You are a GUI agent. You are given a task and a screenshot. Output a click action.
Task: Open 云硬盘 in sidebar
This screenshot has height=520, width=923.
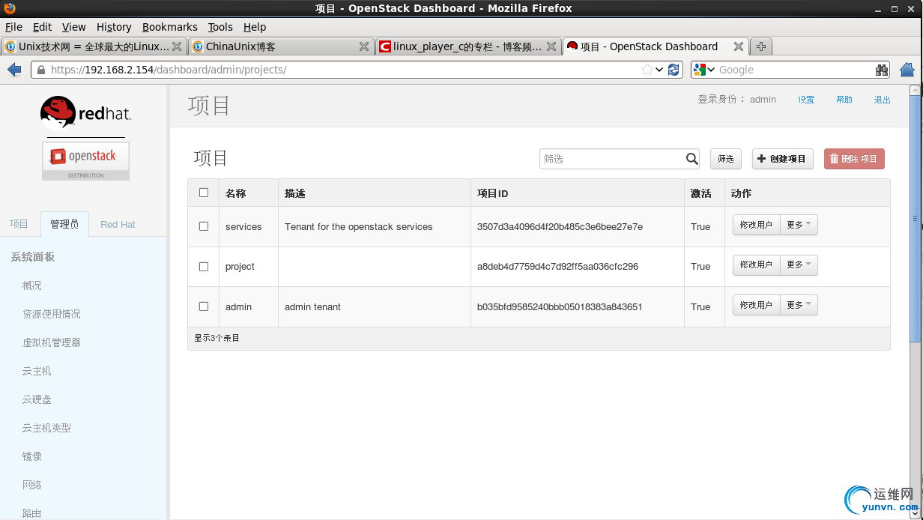[x=37, y=399]
